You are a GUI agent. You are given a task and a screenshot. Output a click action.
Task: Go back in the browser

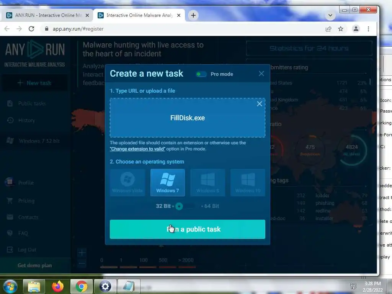click(7, 29)
